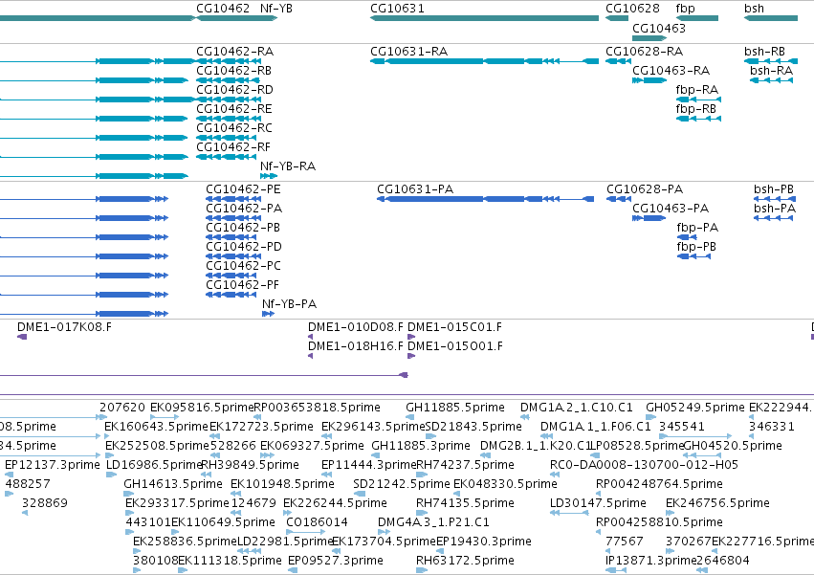
Task: Click the fbp-PB protein label
Action: [696, 247]
